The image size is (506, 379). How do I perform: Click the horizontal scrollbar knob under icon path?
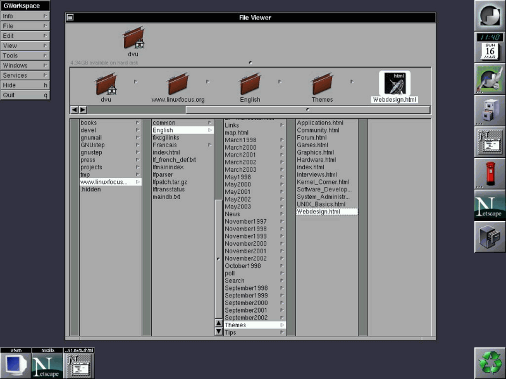(x=308, y=109)
